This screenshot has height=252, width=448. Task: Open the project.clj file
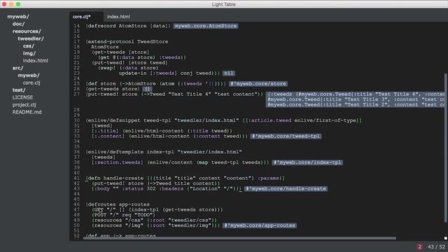coord(24,105)
